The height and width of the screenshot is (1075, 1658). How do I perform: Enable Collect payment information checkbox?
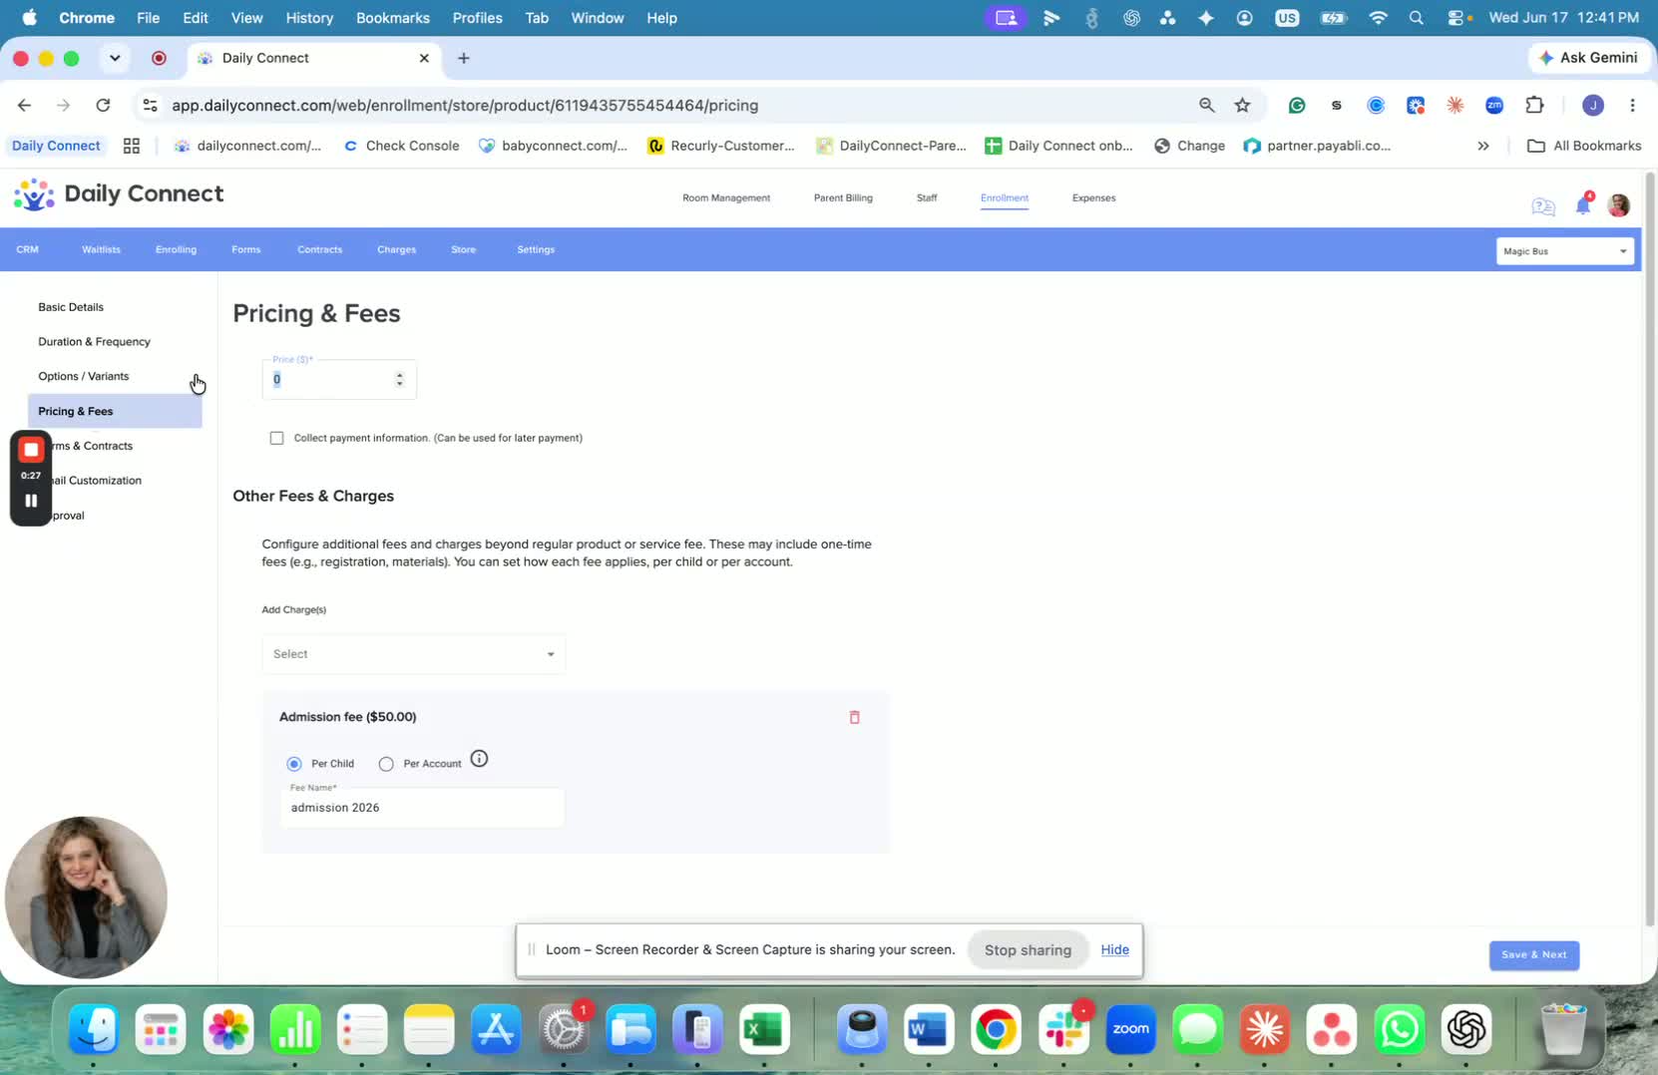[276, 438]
